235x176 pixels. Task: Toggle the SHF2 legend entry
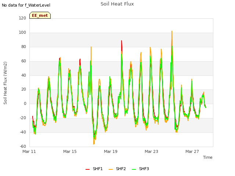tap(117, 169)
